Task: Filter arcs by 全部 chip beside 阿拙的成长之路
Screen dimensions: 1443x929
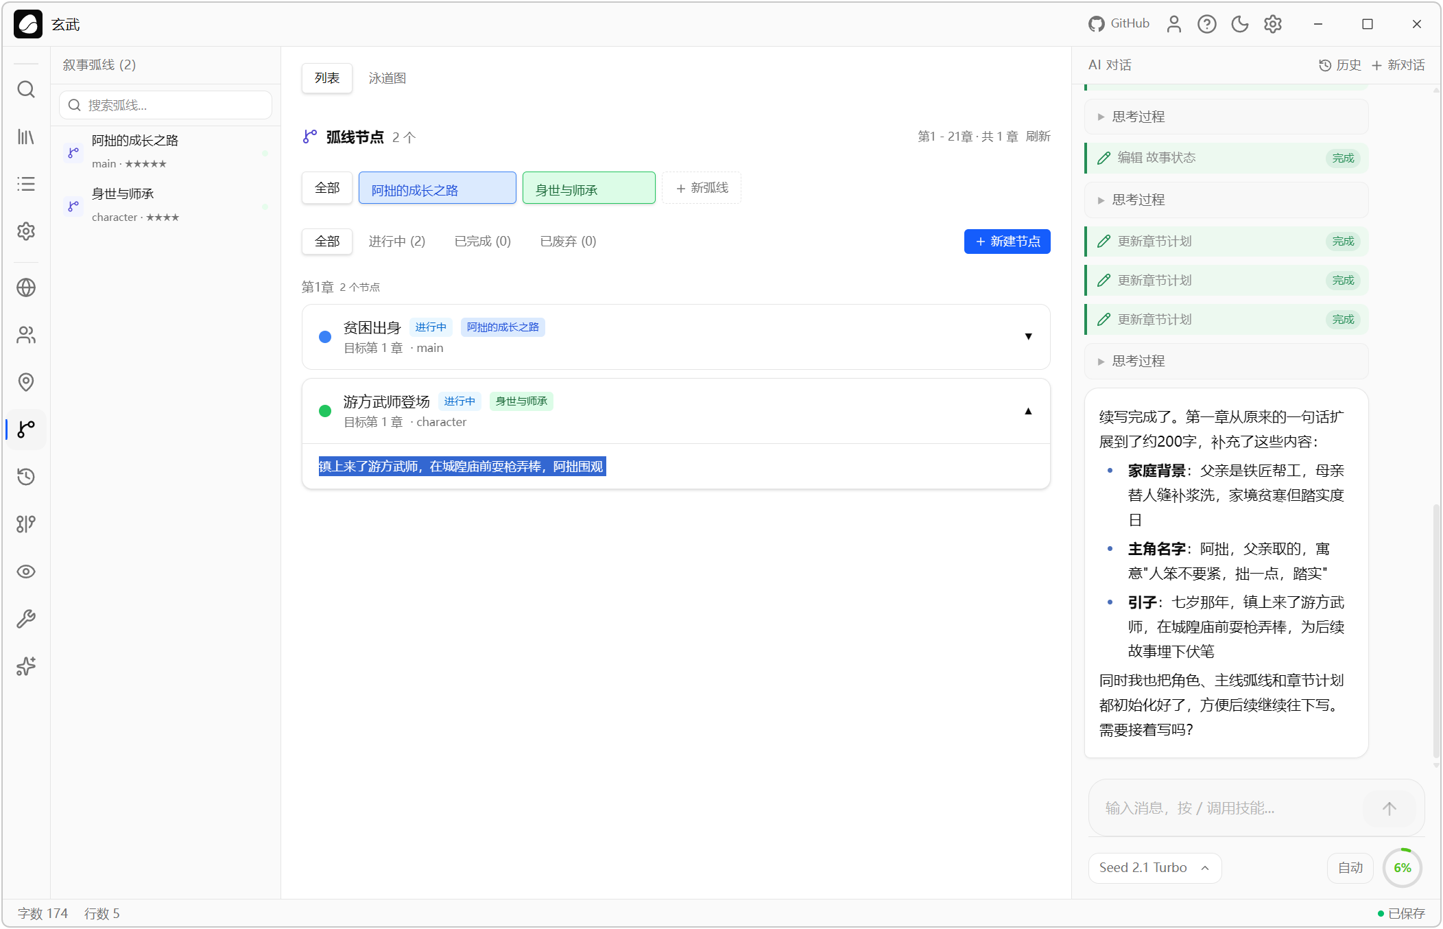Action: coord(327,188)
